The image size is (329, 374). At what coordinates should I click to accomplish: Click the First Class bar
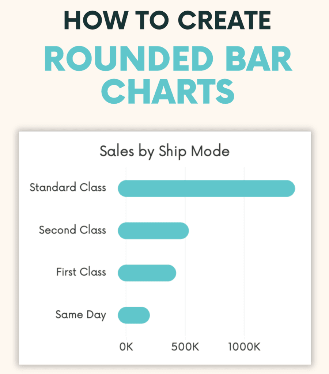pyautogui.click(x=147, y=273)
